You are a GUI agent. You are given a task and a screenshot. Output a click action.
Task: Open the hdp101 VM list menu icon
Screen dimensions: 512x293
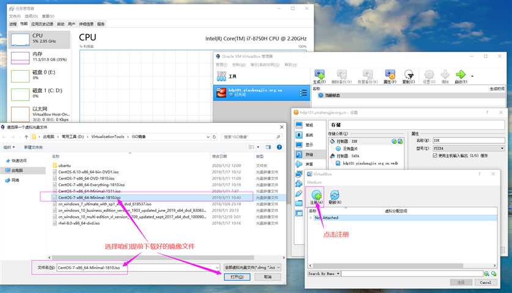[303, 93]
